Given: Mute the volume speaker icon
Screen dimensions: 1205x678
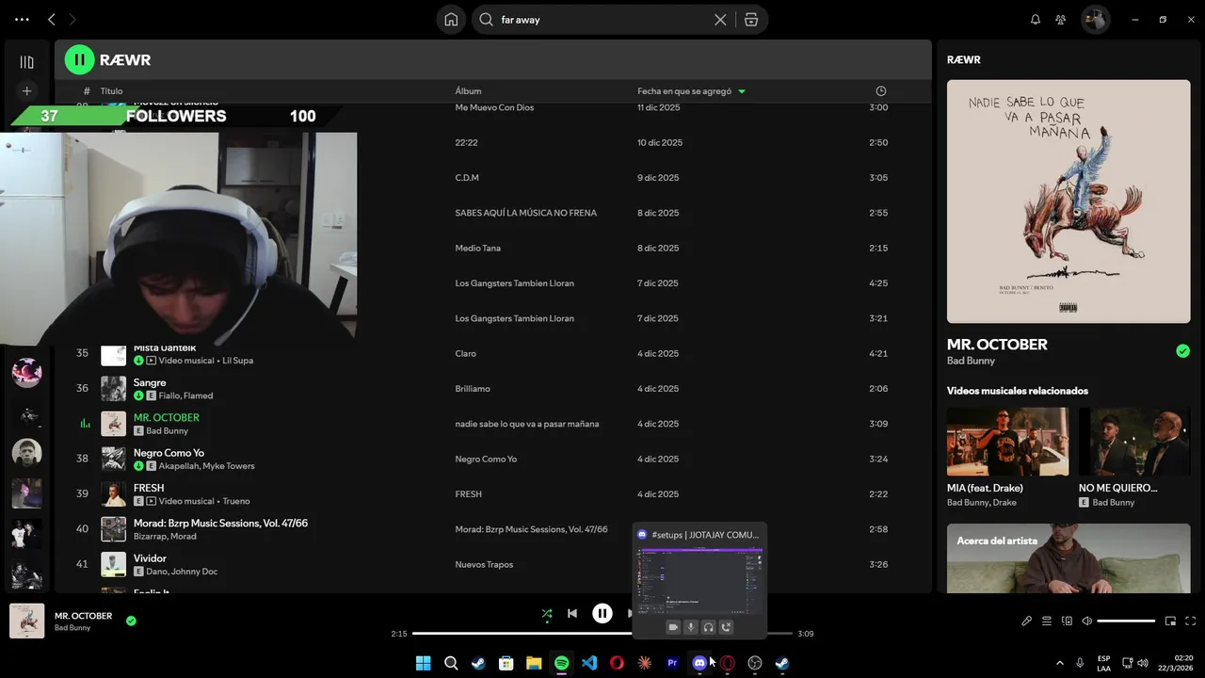Looking at the screenshot, I should pyautogui.click(x=1086, y=621).
